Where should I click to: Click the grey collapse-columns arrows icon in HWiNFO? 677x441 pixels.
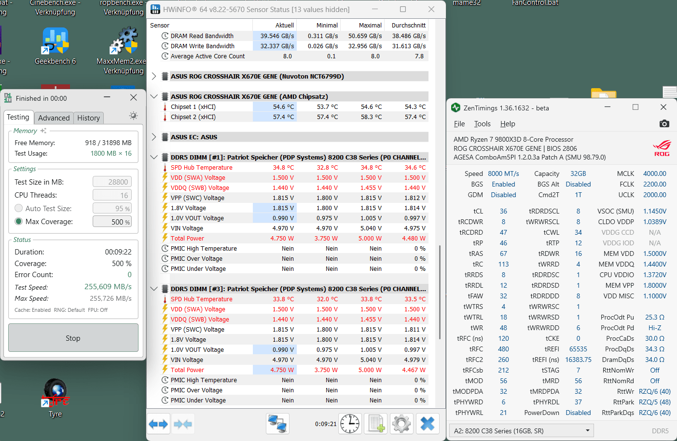(183, 424)
